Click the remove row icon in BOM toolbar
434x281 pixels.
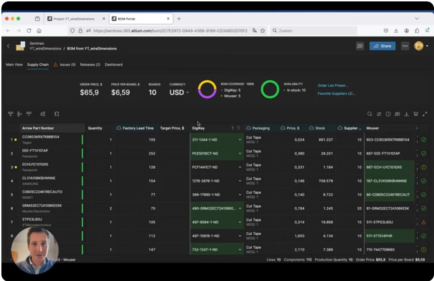click(x=29, y=114)
